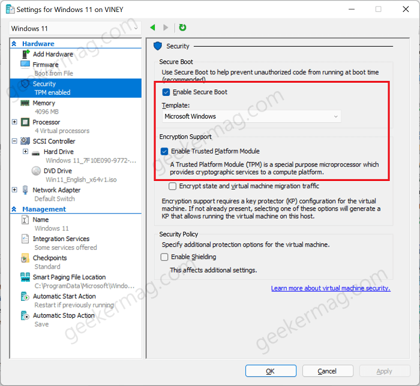Click the Integration Services icon
The width and height of the screenshot is (420, 386).
coord(25,239)
